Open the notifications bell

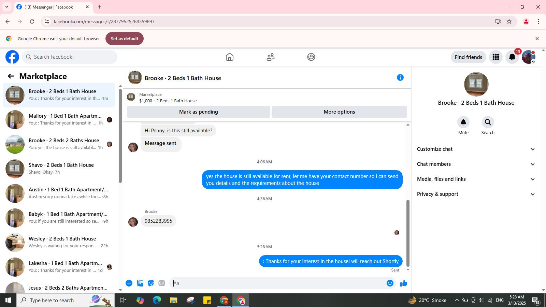tap(512, 57)
